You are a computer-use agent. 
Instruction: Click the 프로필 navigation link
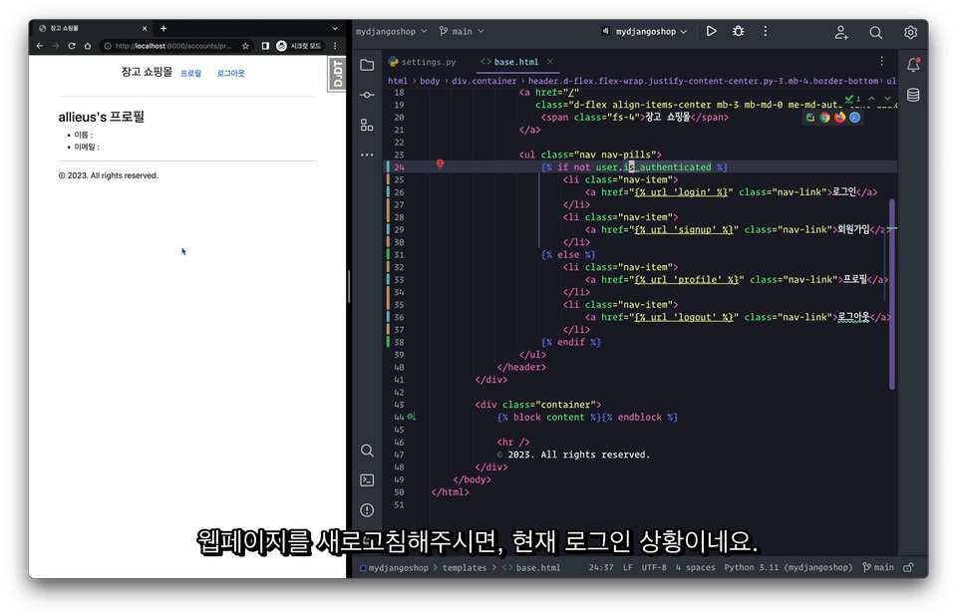tap(190, 74)
